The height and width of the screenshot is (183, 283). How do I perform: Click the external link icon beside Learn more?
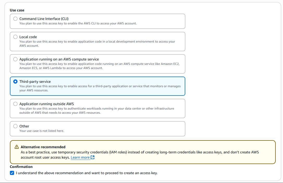(x=93, y=157)
